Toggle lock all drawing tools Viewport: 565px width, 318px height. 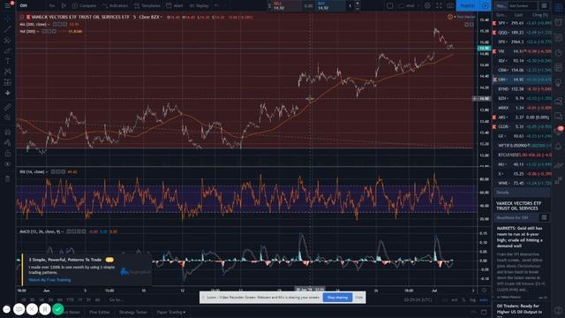click(8, 153)
